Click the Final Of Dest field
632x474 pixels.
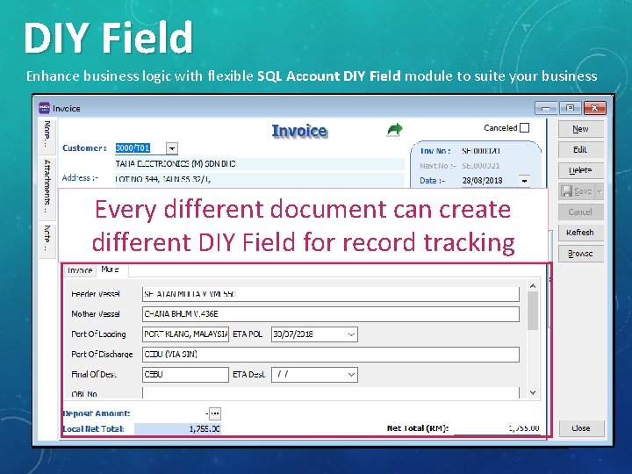(x=185, y=375)
